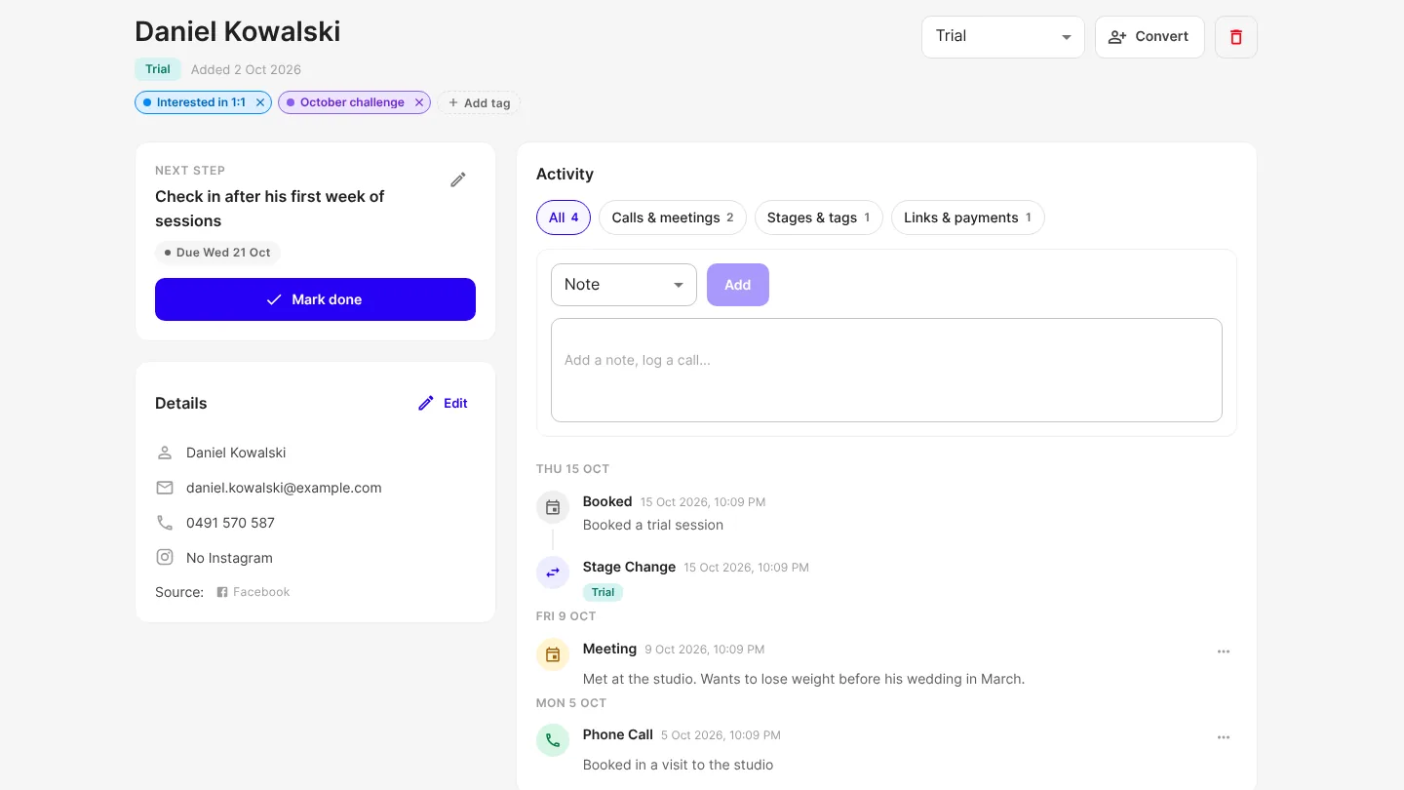Filter by Calls & meetings
1404x790 pixels.
click(x=673, y=217)
